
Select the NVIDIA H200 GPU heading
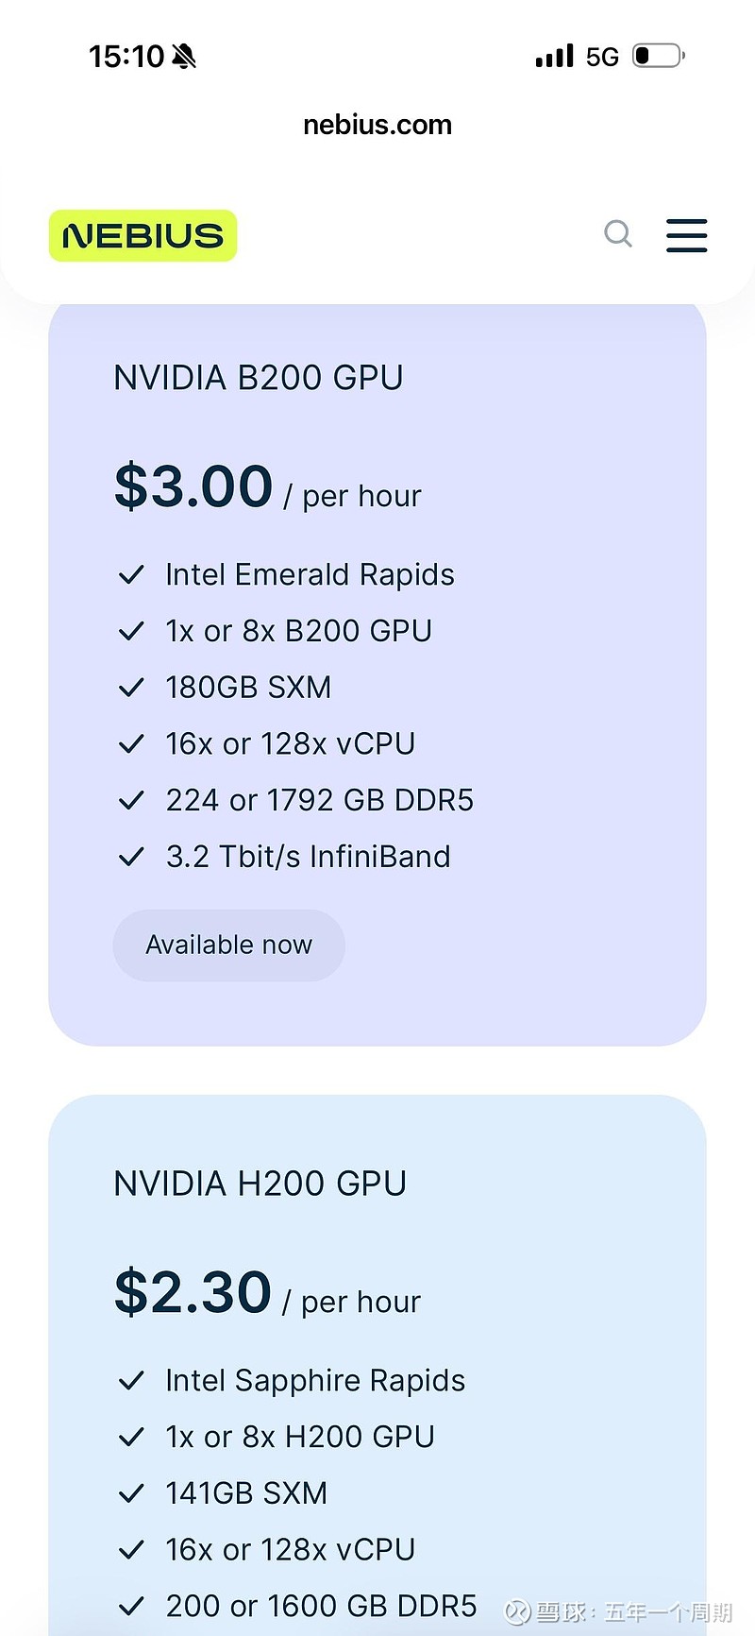260,1184
